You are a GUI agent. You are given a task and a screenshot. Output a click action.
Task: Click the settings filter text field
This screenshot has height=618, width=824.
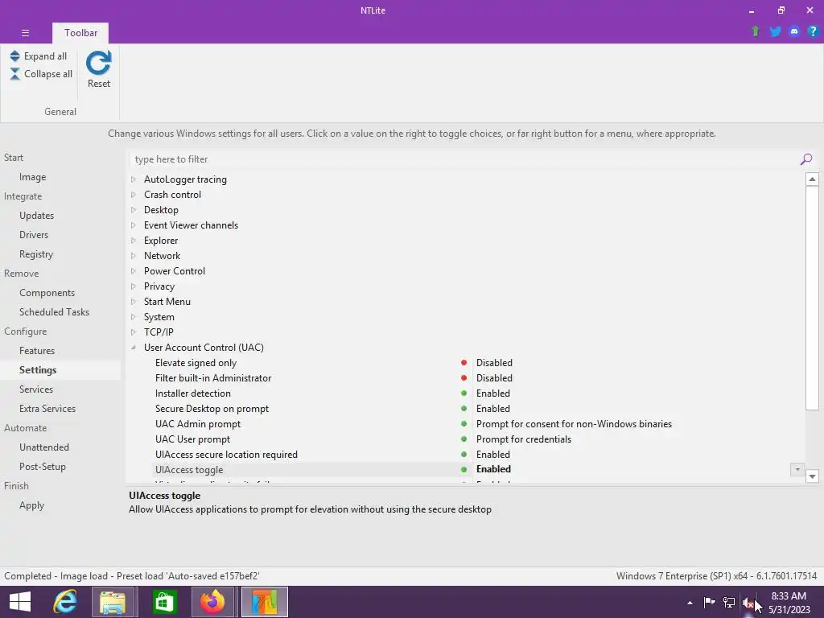(464, 159)
